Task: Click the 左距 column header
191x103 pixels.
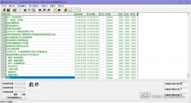Action: point(122,14)
